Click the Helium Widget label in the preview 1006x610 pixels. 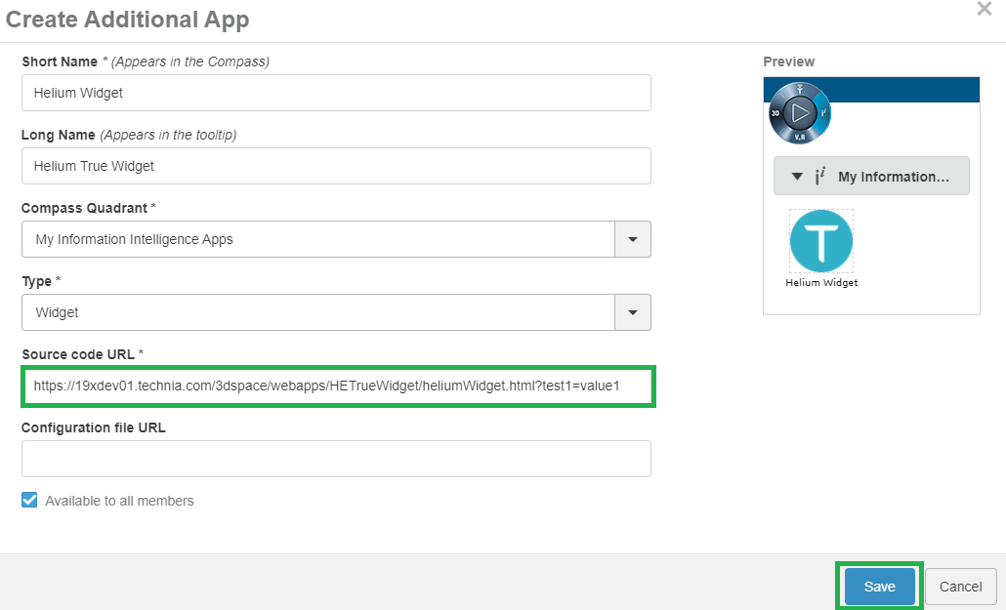point(821,283)
